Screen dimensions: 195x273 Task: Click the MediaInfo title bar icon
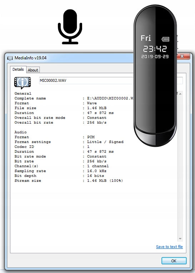click(10, 58)
